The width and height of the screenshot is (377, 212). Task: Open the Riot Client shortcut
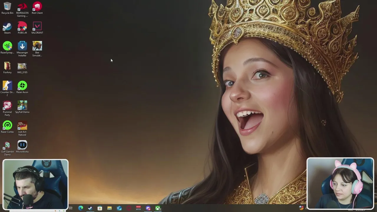click(37, 8)
